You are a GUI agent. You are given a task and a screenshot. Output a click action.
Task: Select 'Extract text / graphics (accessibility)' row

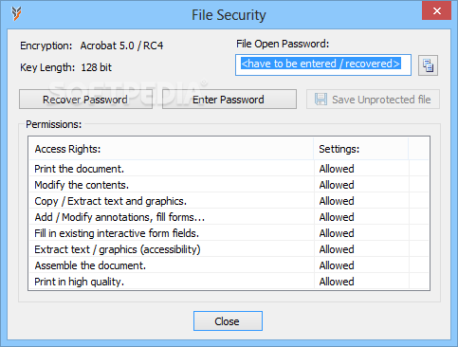point(229,249)
